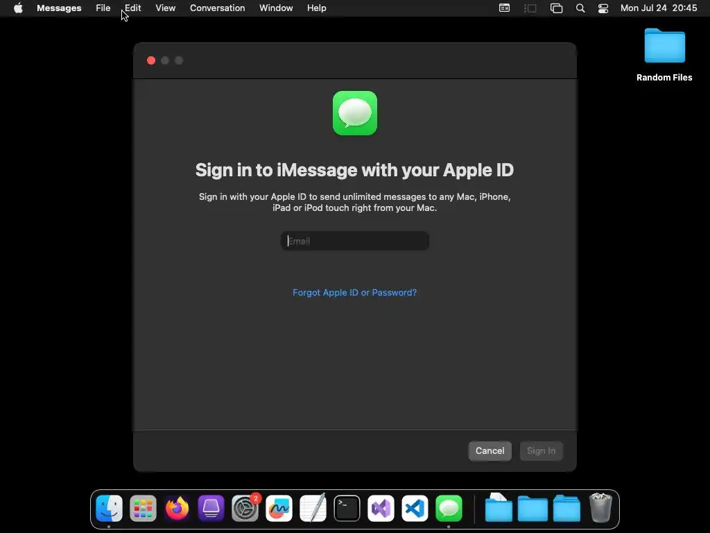This screenshot has height=533, width=710.
Task: Open Spotlight search in the menu bar
Action: 580,8
